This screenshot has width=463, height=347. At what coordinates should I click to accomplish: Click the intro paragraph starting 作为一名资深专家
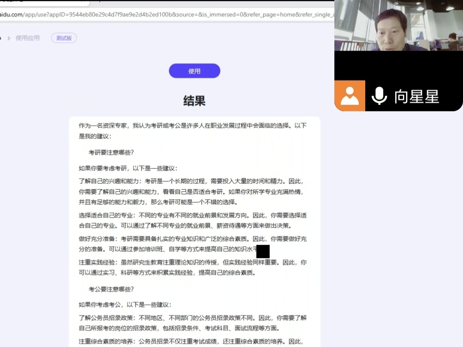coord(192,131)
